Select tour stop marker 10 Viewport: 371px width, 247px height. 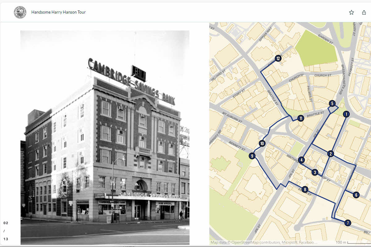click(262, 143)
